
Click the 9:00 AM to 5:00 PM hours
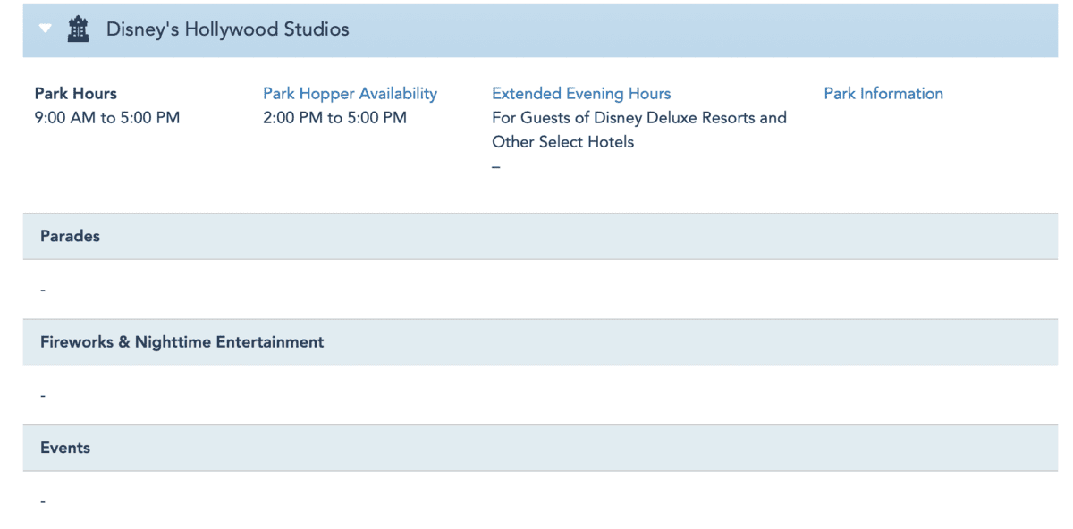(x=107, y=118)
